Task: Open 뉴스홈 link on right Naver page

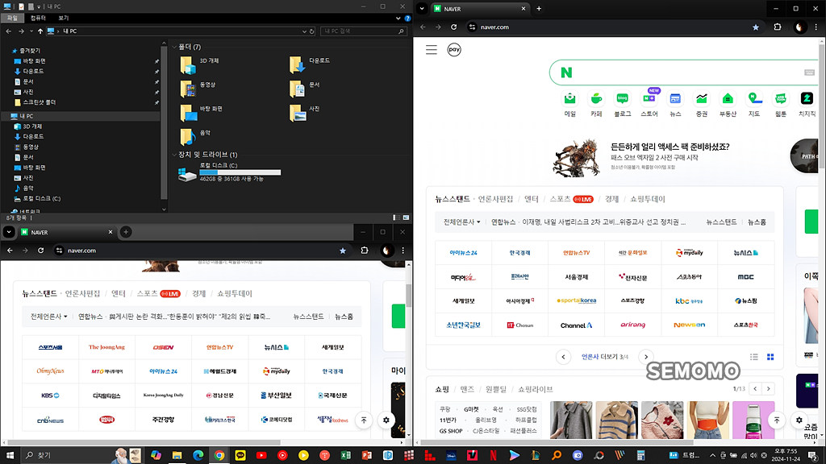Action: (x=757, y=222)
